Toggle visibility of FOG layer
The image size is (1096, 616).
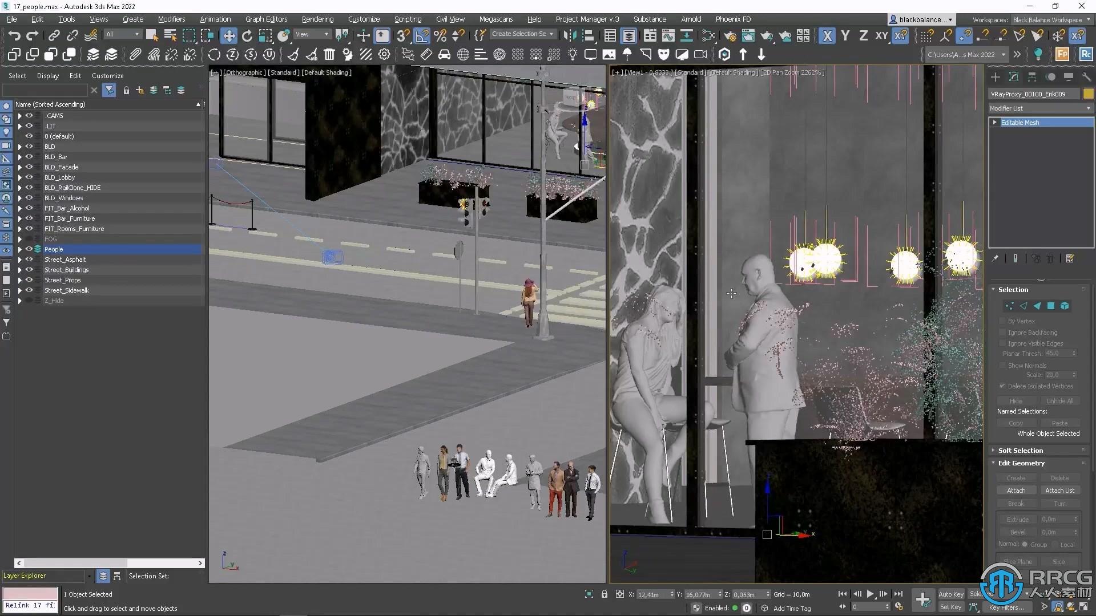(x=29, y=238)
